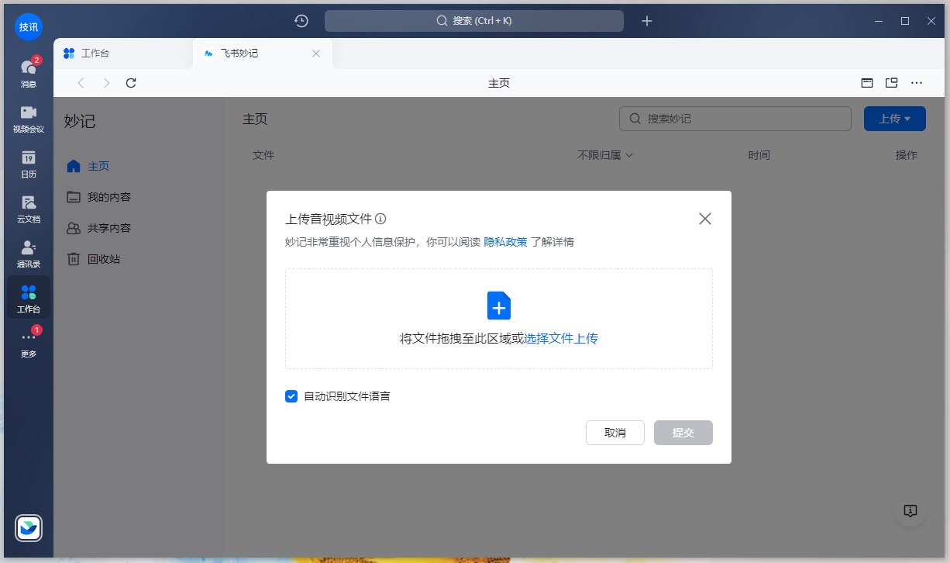Open the 上传 upload dropdown
Screen dimensions: 950x563
pyautogui.click(x=894, y=118)
